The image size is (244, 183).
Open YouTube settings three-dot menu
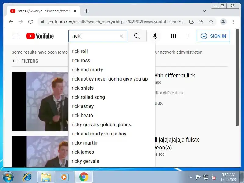188,36
